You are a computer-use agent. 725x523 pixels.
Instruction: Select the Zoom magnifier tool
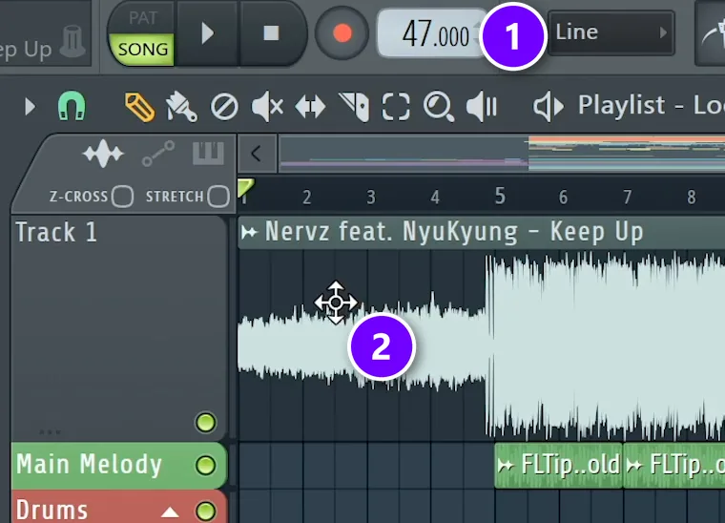[438, 107]
